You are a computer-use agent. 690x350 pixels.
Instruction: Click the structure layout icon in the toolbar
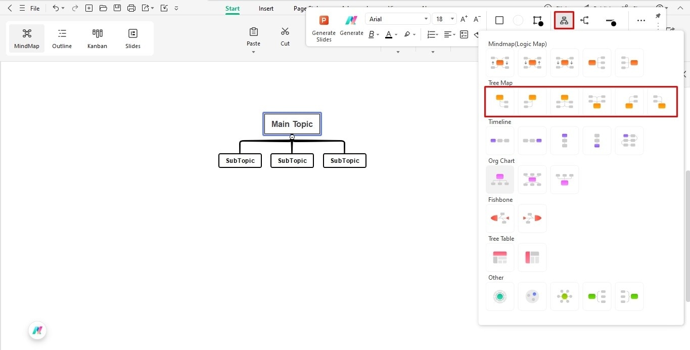point(564,20)
